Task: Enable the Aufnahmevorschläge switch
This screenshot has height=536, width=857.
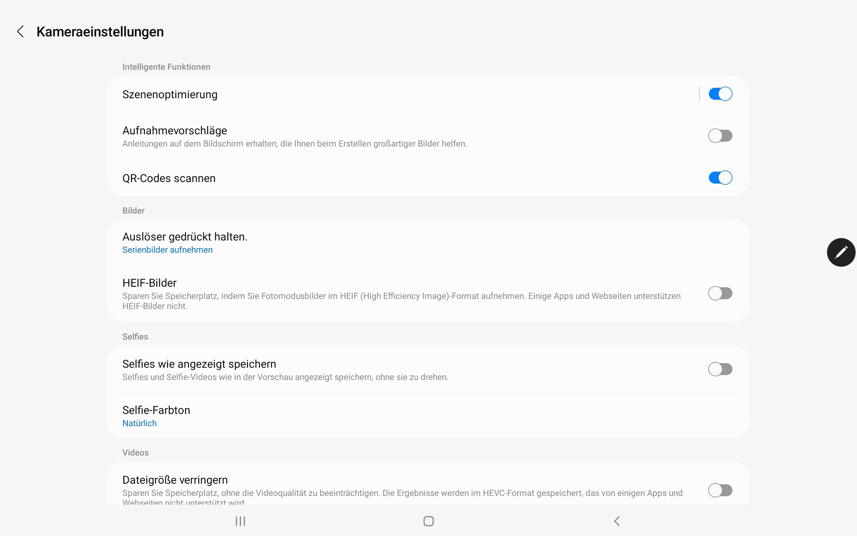Action: click(720, 136)
